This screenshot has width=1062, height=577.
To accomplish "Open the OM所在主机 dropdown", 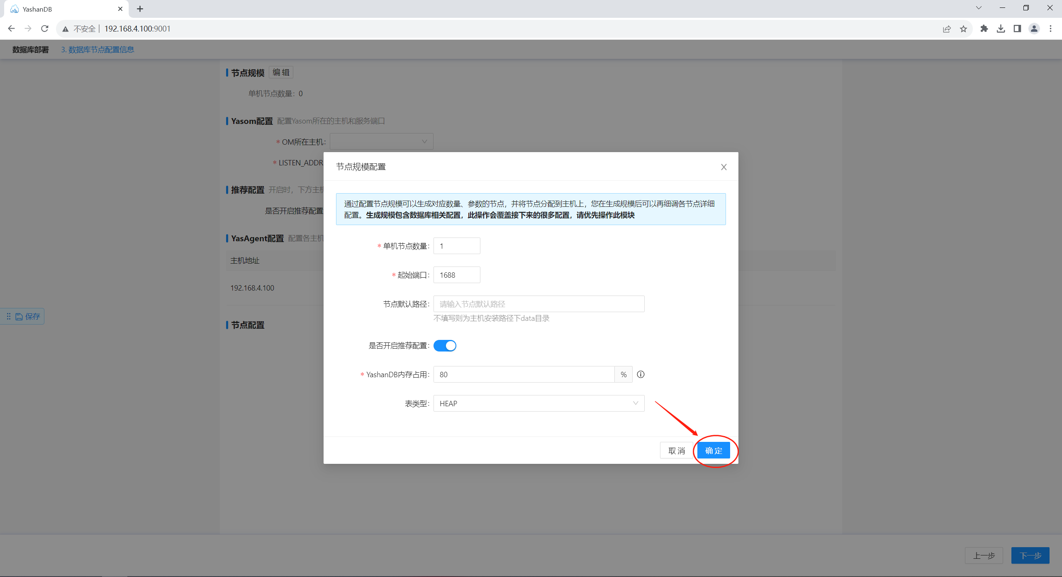I will (x=381, y=141).
